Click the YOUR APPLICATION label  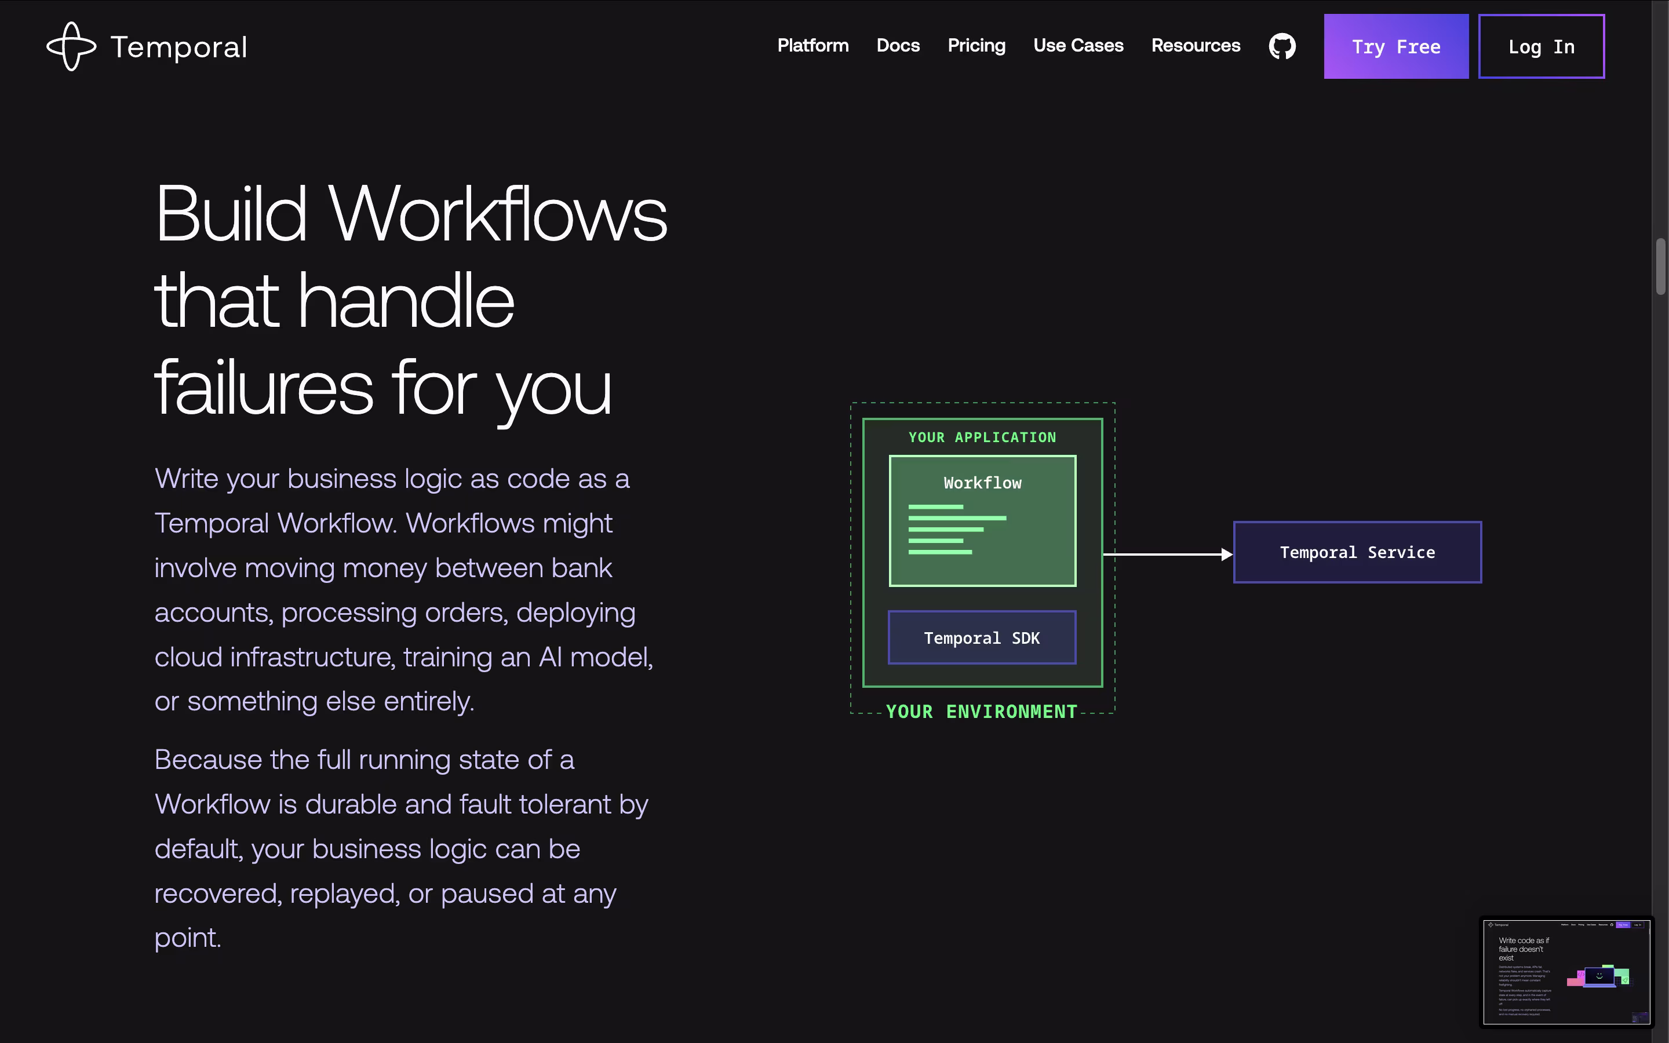point(982,437)
